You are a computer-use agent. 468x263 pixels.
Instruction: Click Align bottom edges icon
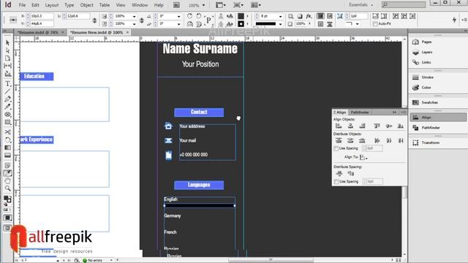click(401, 126)
